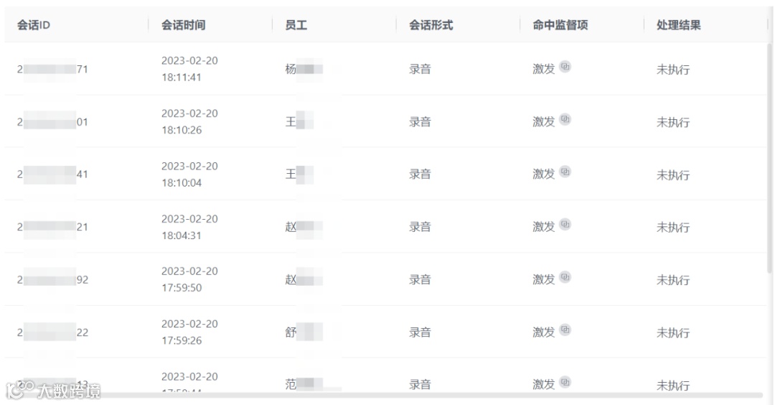Viewport: 775px width, 405px height.
Task: Click the 激发 text in the 舒 row
Action: coord(543,332)
